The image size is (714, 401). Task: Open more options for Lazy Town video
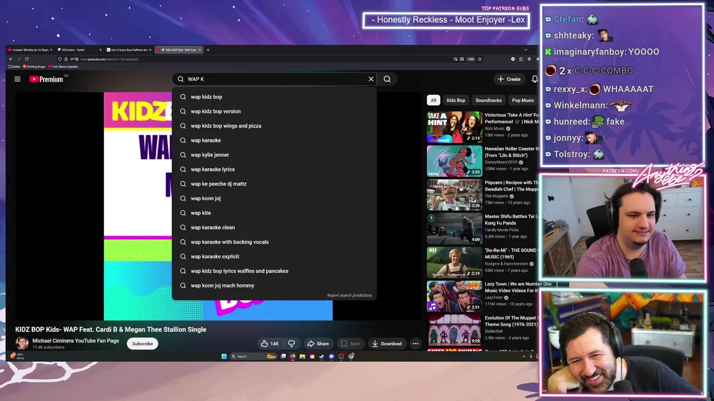click(556, 285)
